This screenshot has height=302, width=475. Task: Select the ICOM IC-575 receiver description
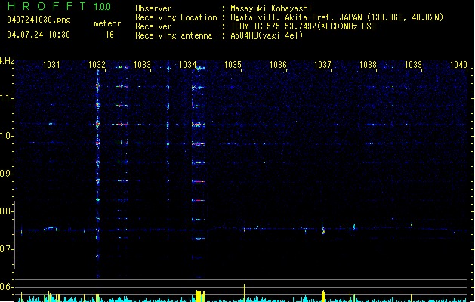pos(303,26)
